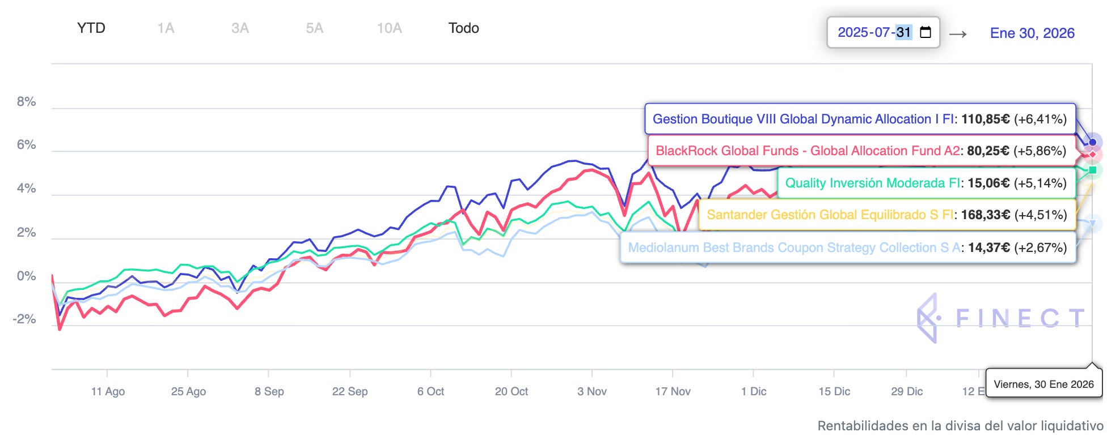
Task: Click the Quality Inversión Moderada FI tooltip label
Action: coord(926,183)
